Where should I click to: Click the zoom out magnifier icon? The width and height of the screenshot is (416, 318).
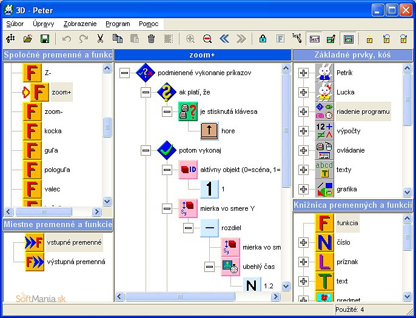pos(207,39)
